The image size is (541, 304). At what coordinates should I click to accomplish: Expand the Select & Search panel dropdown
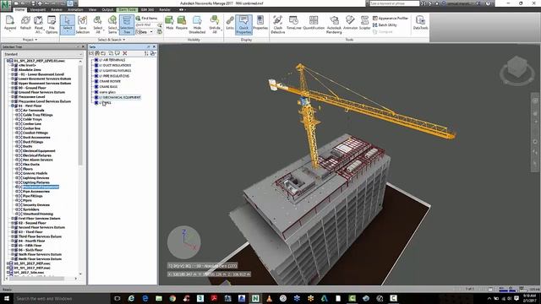click(124, 40)
